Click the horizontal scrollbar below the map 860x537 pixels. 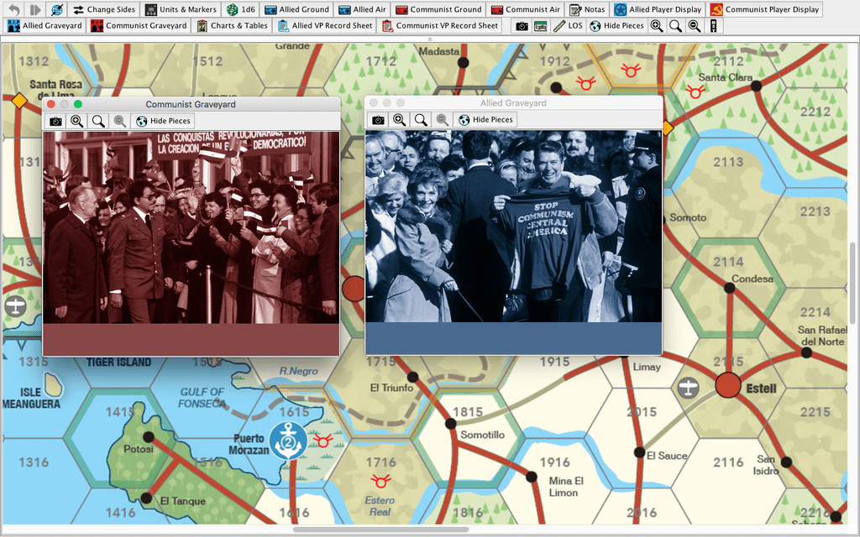pyautogui.click(x=380, y=529)
